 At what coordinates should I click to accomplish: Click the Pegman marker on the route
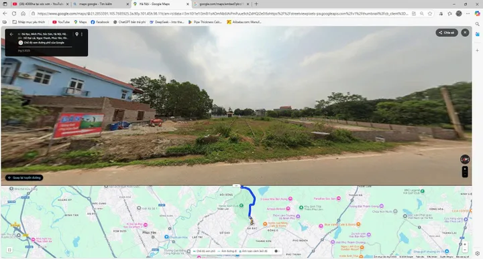click(x=252, y=221)
